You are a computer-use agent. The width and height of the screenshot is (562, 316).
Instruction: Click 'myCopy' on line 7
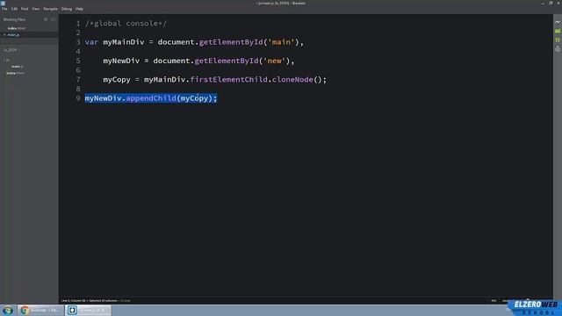coord(117,79)
